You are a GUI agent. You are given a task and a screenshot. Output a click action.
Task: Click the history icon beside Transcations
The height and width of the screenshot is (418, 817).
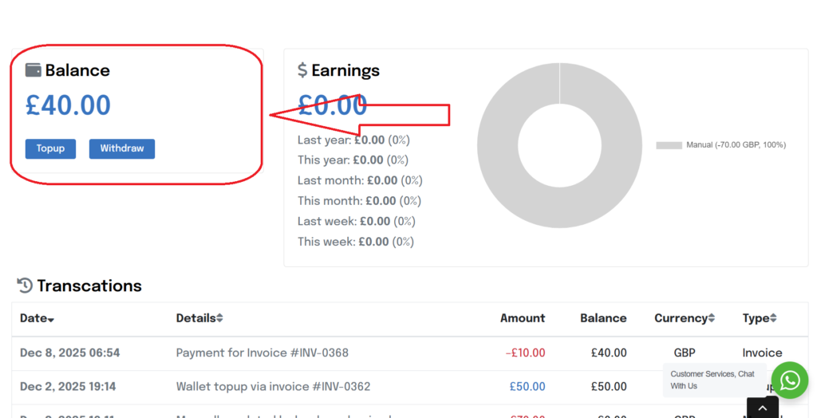25,286
